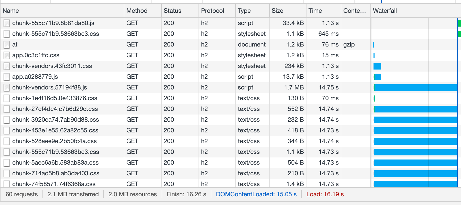
Task: Click '60 requests' in the status bar
Action: click(x=22, y=194)
